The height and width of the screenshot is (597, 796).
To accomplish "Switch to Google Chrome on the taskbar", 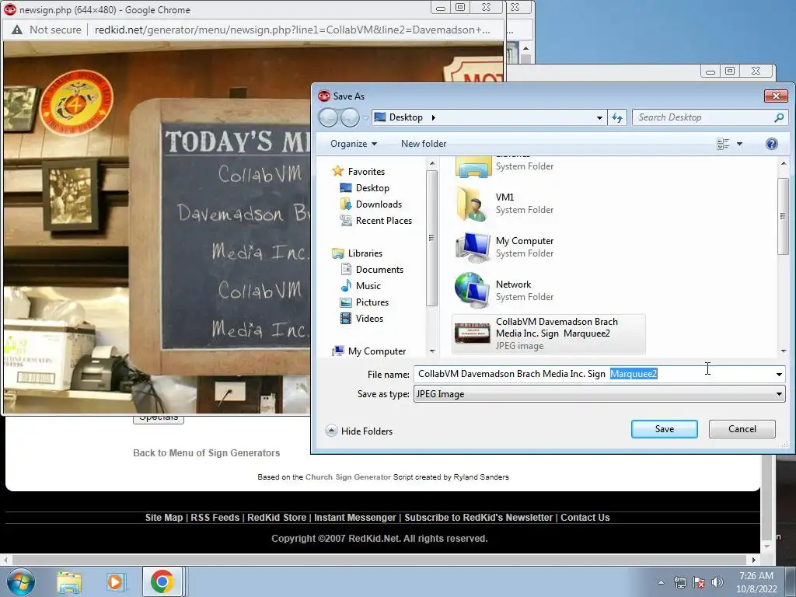I will click(162, 581).
